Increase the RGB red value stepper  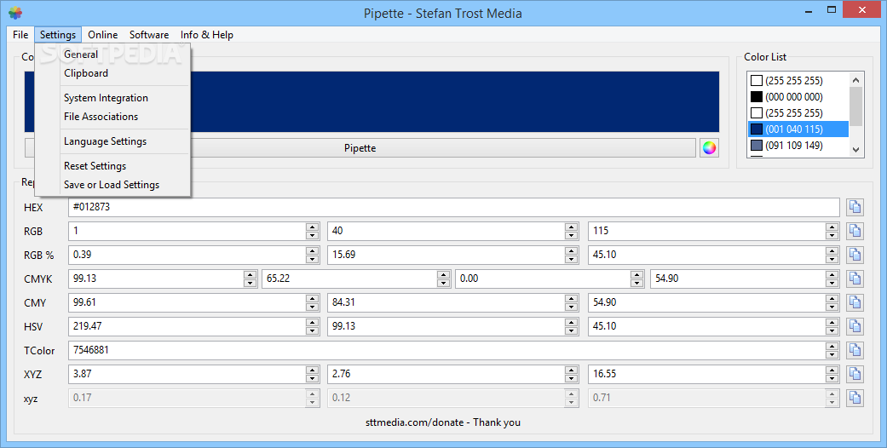(x=312, y=227)
